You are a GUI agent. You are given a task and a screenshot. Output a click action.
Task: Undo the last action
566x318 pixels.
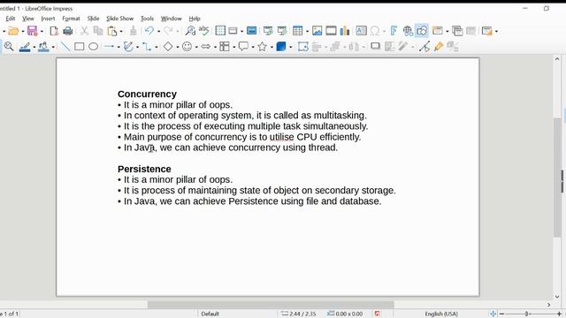tap(149, 31)
